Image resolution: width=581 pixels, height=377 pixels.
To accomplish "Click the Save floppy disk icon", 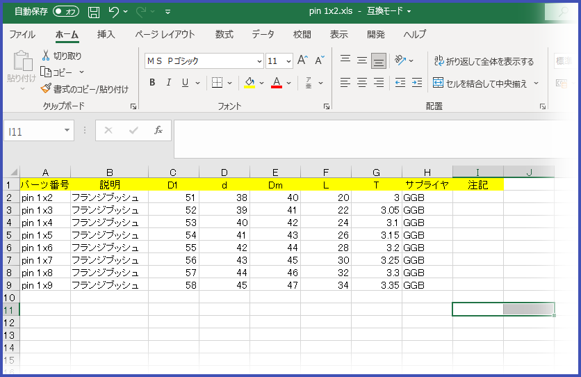I will 94,12.
